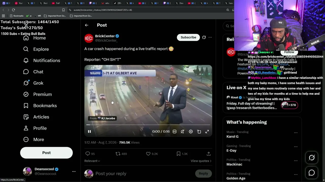Open the floating messages button
This screenshot has height=182, width=325.
click(312, 173)
